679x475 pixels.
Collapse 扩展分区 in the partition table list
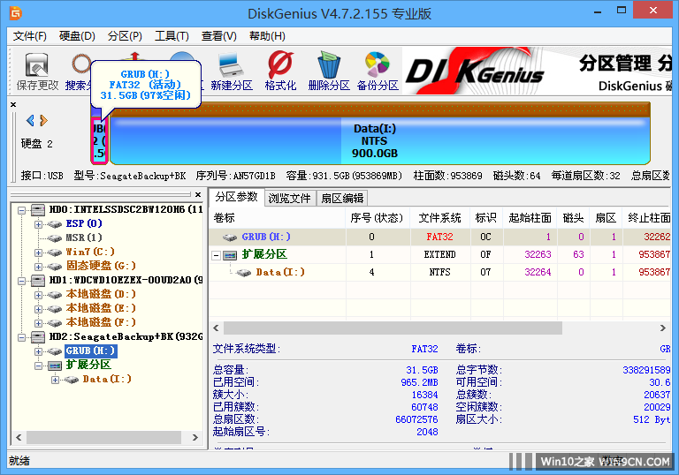click(x=217, y=254)
